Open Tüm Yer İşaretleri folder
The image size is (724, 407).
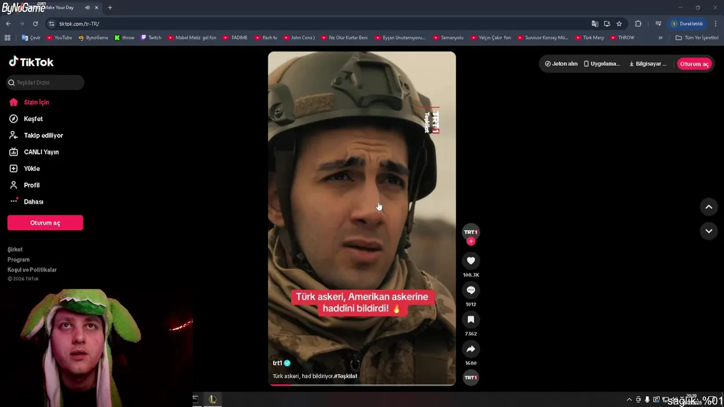click(x=697, y=38)
